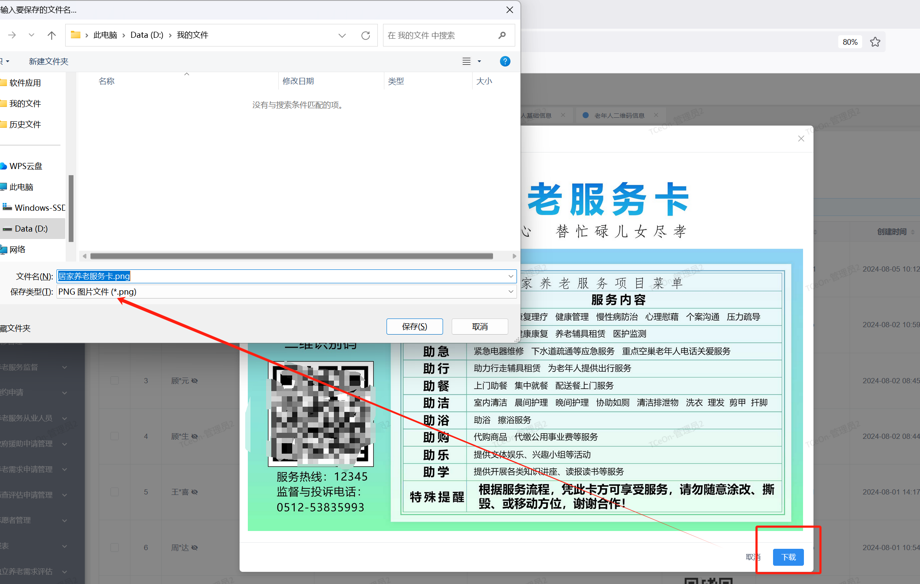Reveal hidden name for 周*达 eye icon
920x584 pixels.
[x=195, y=548]
